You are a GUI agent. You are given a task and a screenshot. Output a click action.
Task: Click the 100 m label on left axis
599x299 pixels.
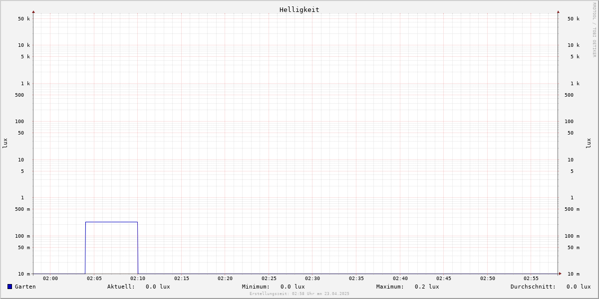point(22,236)
